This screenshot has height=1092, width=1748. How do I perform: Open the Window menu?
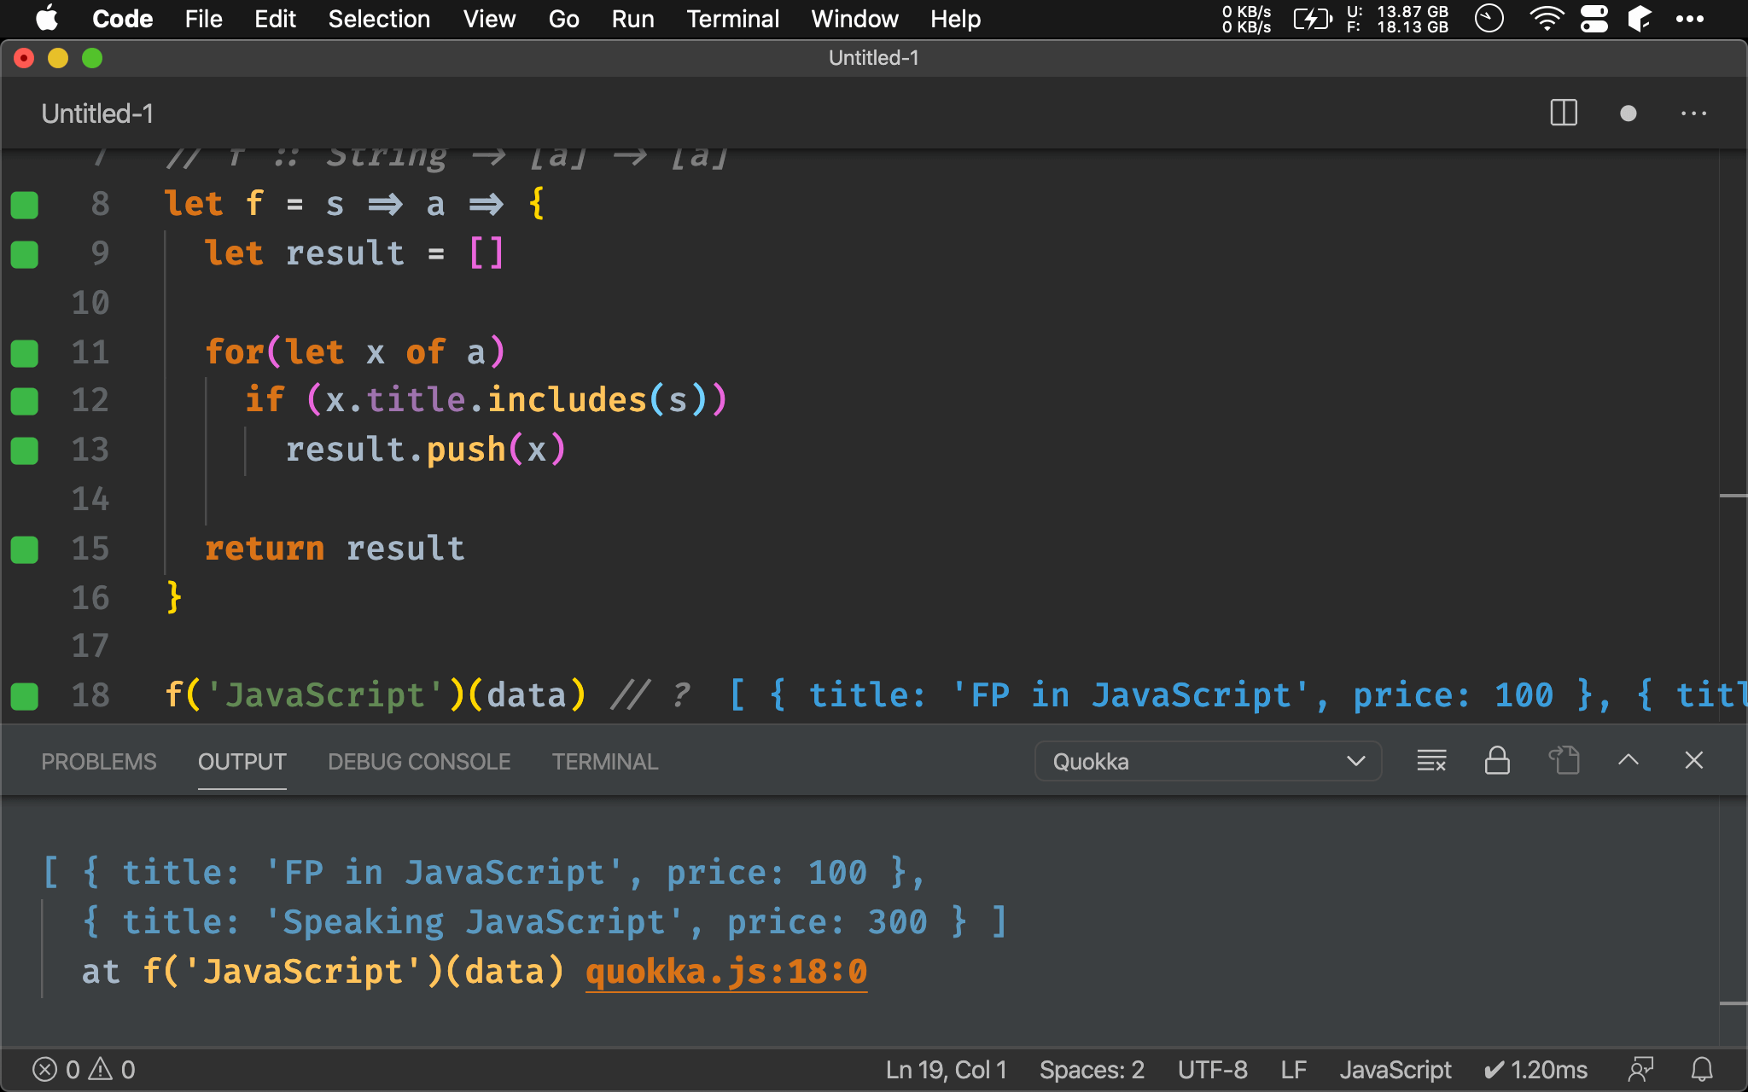click(x=854, y=19)
